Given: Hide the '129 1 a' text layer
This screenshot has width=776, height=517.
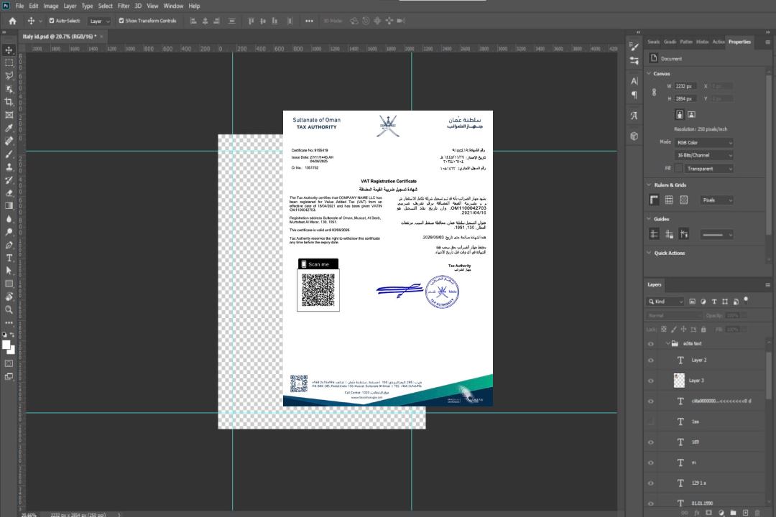Looking at the screenshot, I should click(651, 483).
